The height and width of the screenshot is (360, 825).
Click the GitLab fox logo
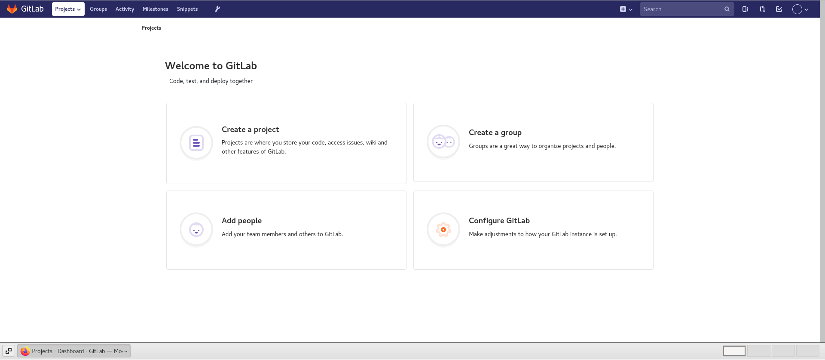(12, 9)
